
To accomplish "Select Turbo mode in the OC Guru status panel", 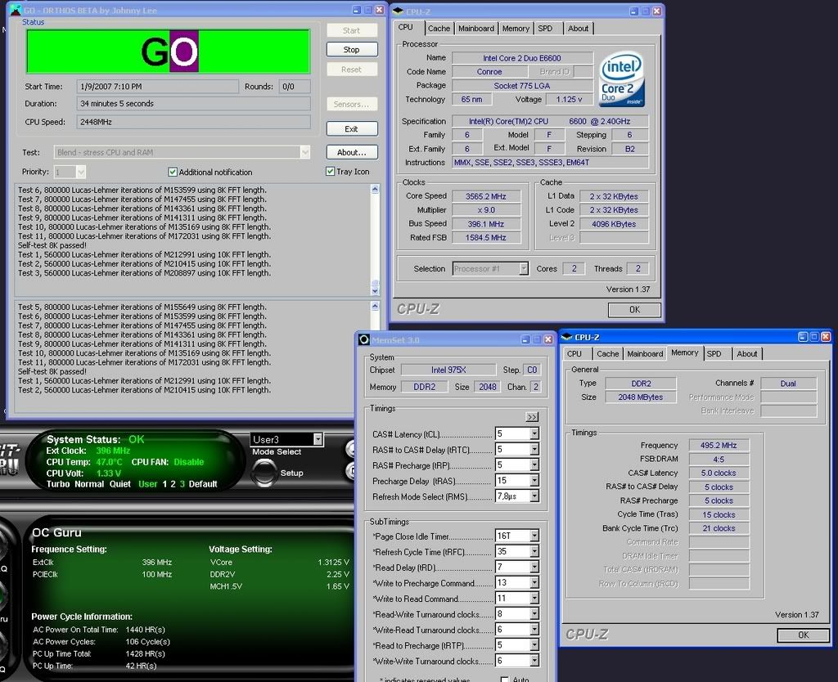I will [x=58, y=484].
